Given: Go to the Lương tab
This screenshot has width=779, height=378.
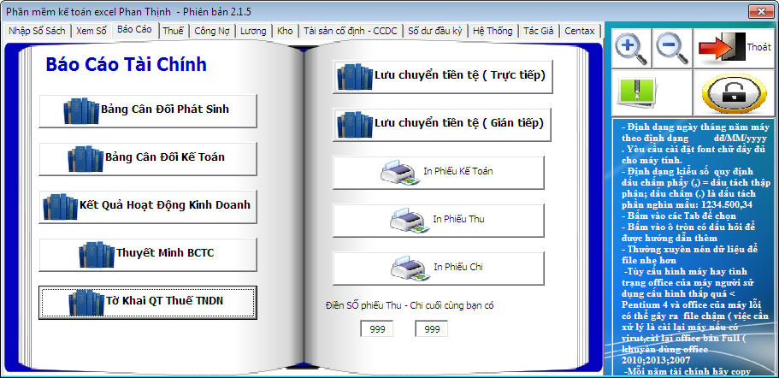Looking at the screenshot, I should coord(253,31).
